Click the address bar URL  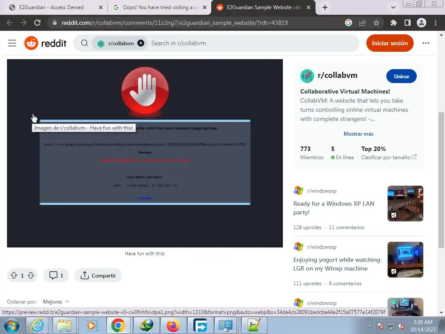175,23
